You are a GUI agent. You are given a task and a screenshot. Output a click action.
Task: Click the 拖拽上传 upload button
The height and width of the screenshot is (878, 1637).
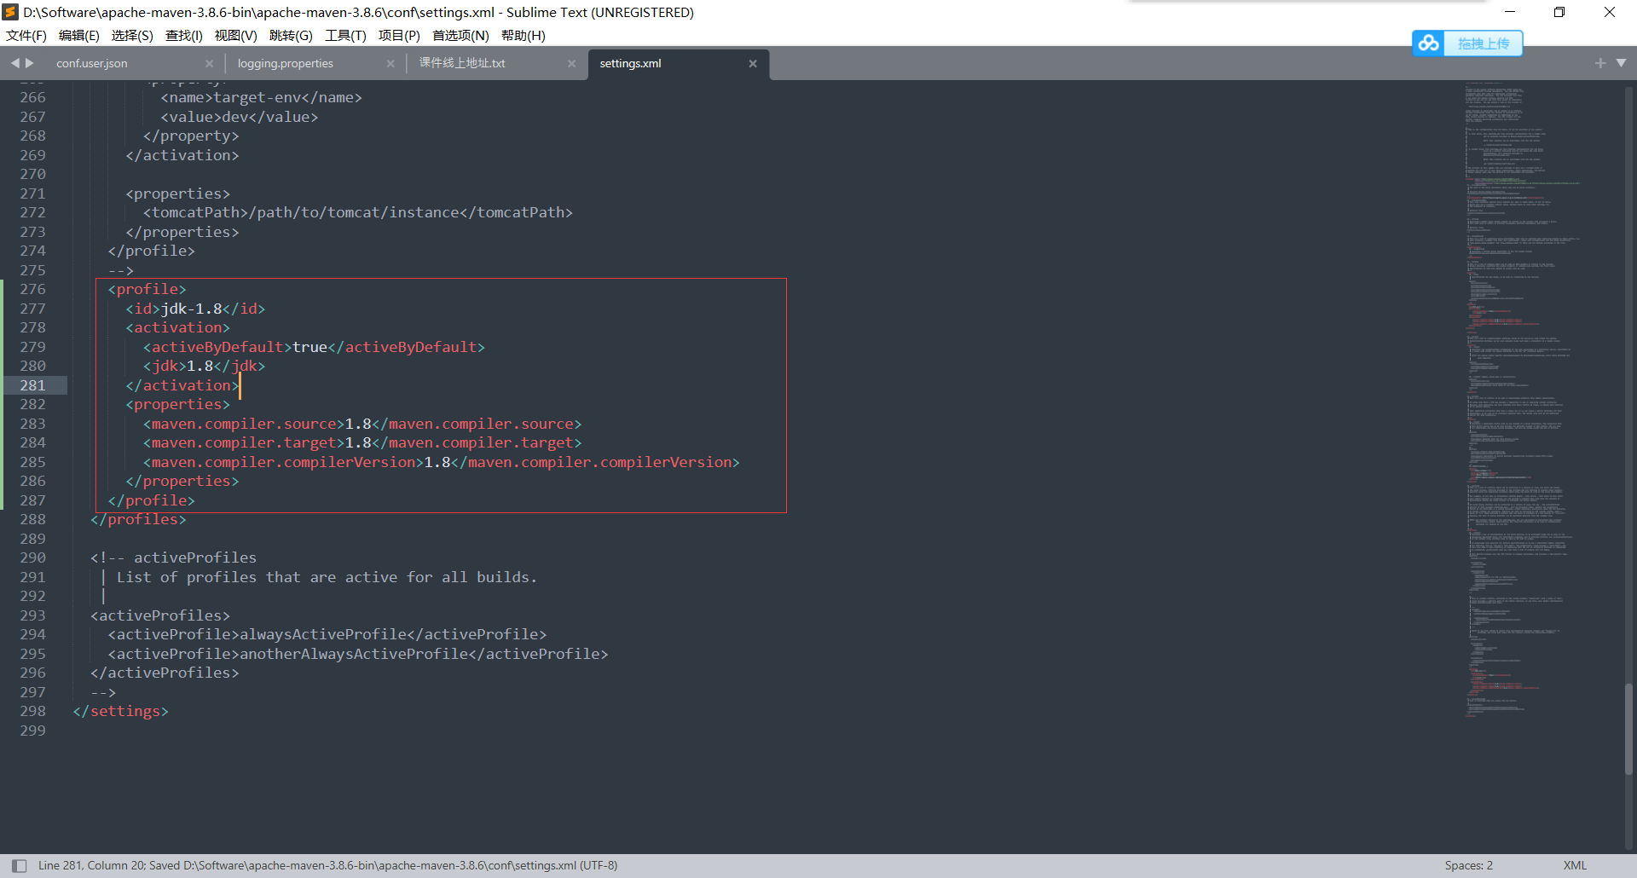1483,43
